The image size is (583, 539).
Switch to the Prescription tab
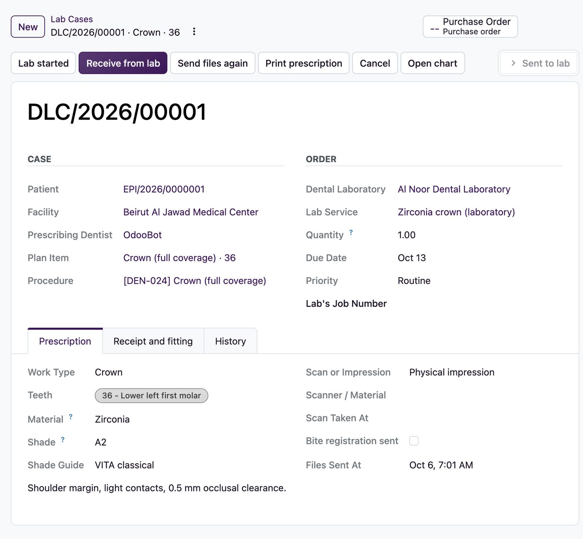(65, 341)
